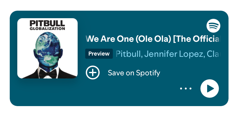Click the plus circle save icon
Image resolution: width=237 pixels, height=113 pixels.
point(93,73)
